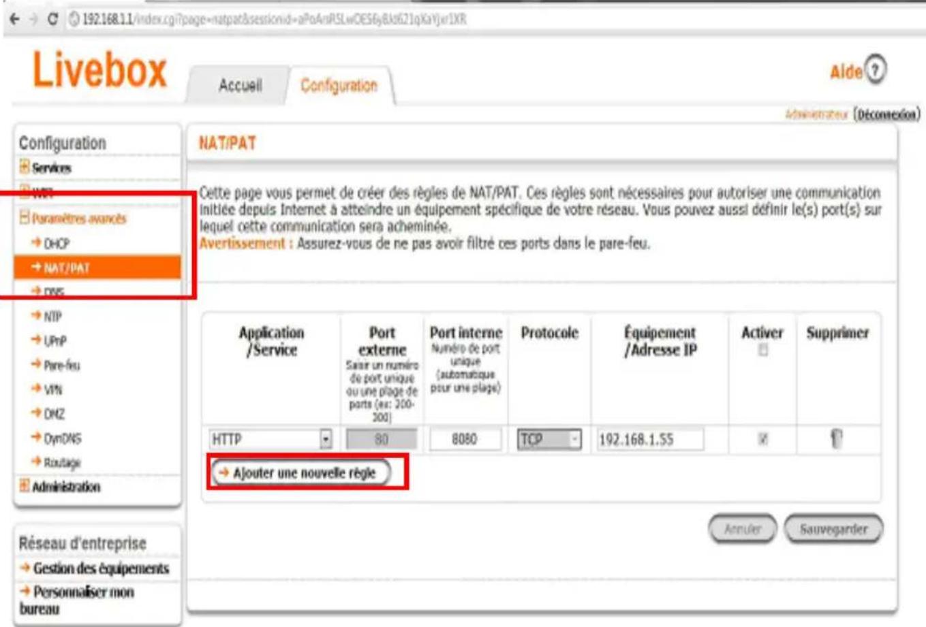Toggle the Activer checkbox in the header

763,350
